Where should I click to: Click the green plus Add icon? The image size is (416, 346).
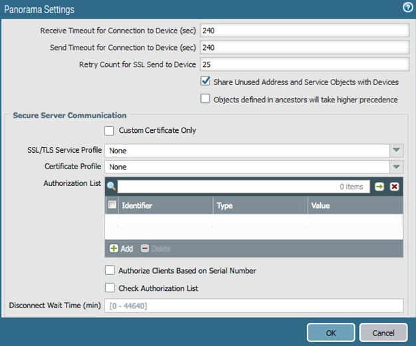pos(114,248)
